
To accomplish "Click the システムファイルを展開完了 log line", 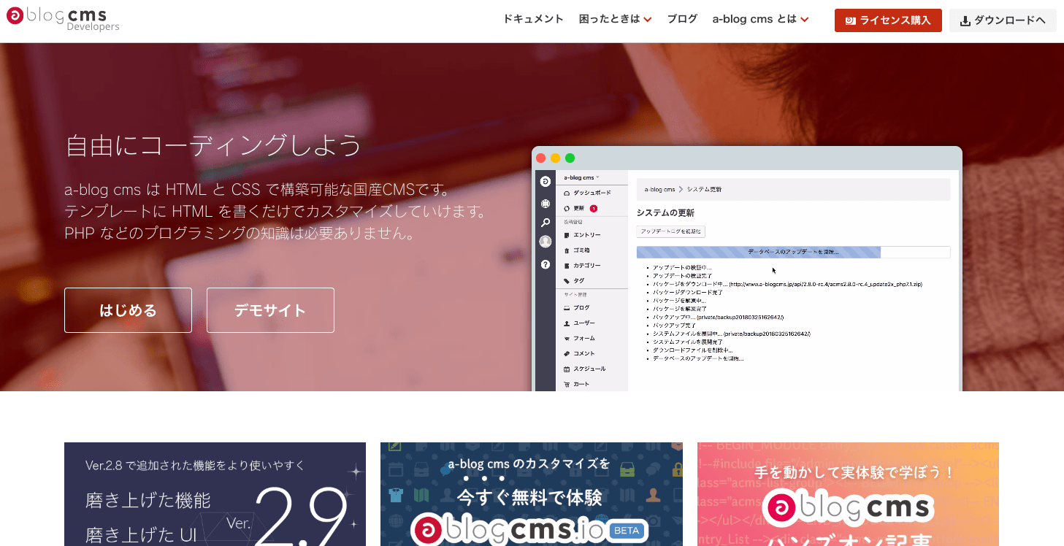I will (x=687, y=342).
